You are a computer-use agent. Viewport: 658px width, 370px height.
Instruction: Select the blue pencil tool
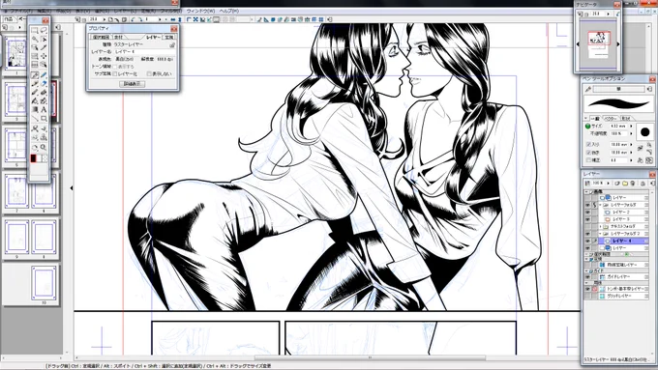(x=44, y=75)
